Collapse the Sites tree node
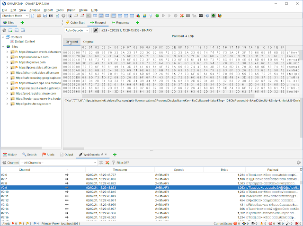 tap(3, 46)
